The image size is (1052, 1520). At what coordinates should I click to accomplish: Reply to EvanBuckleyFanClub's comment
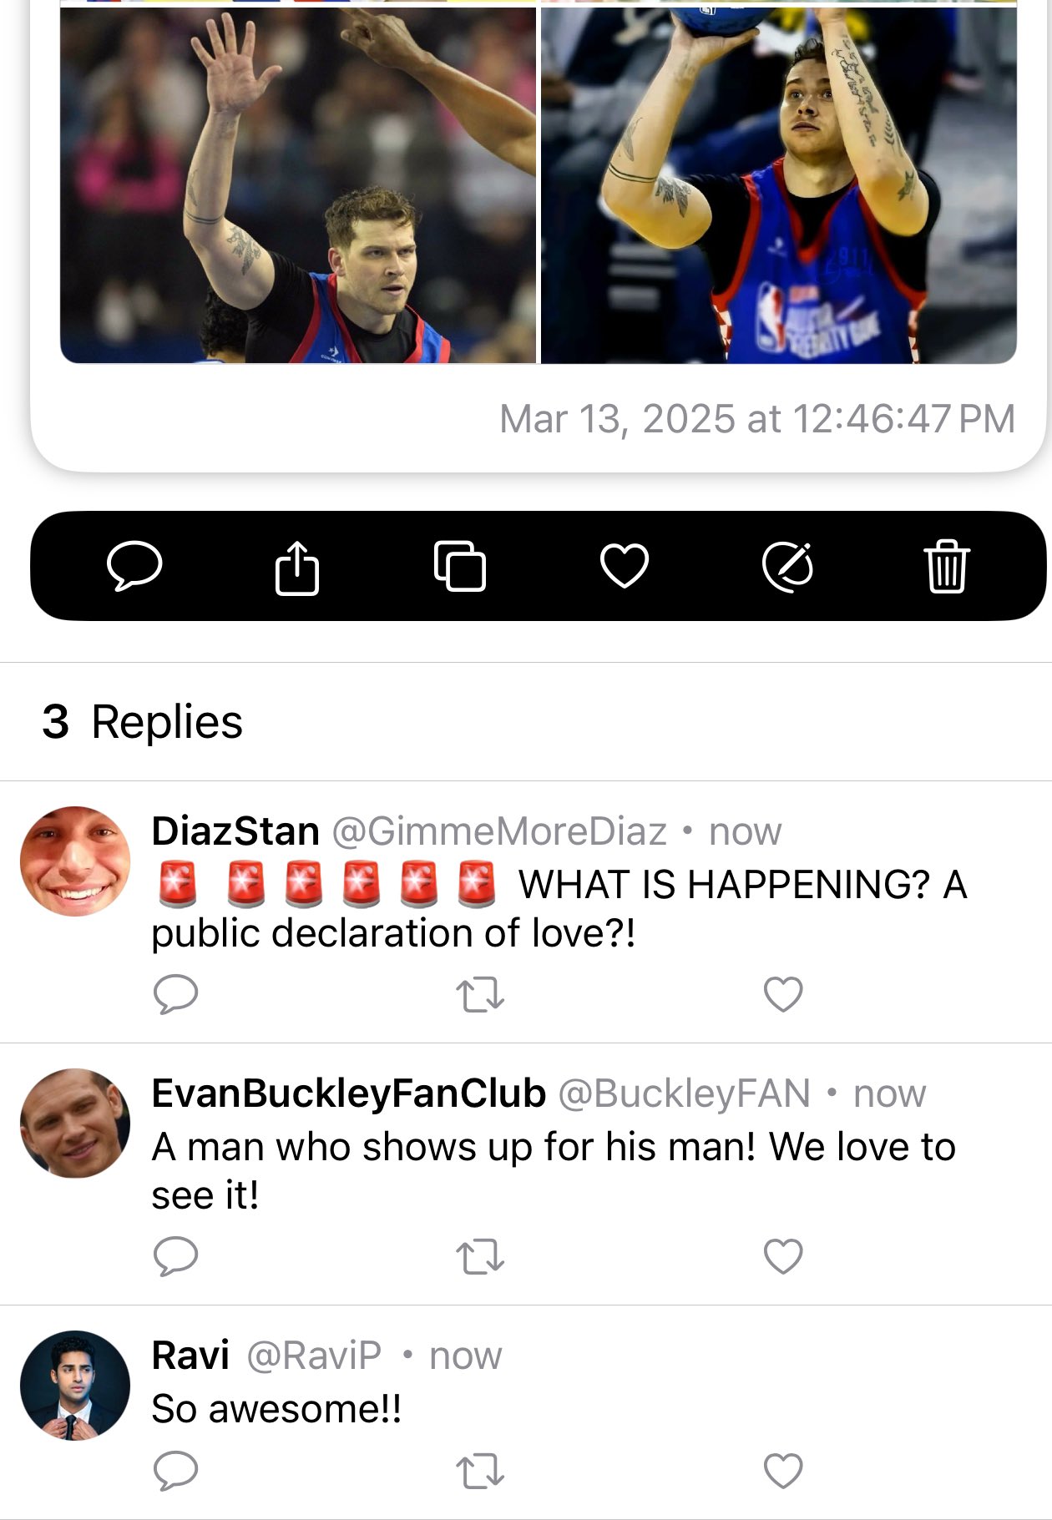point(176,1256)
